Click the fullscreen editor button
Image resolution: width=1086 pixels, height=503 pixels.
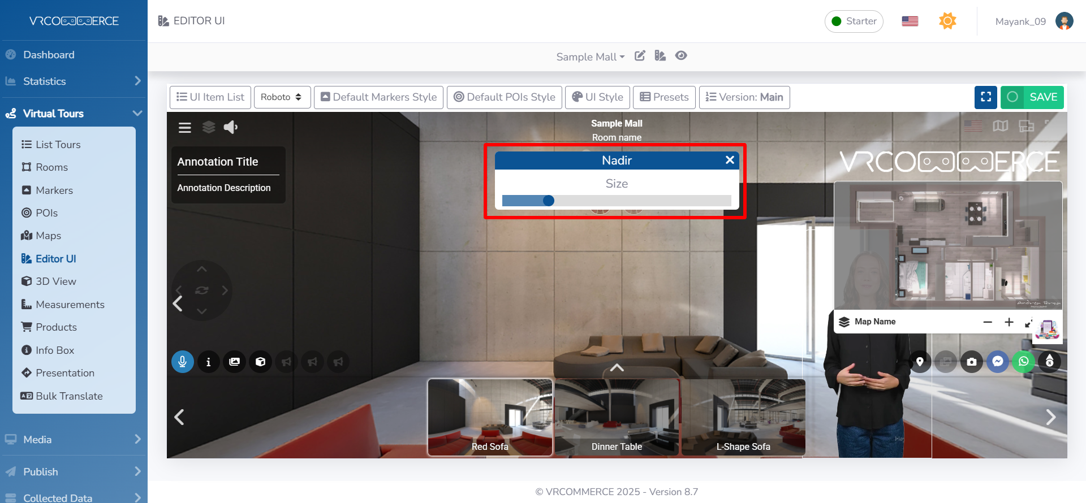[x=985, y=97]
